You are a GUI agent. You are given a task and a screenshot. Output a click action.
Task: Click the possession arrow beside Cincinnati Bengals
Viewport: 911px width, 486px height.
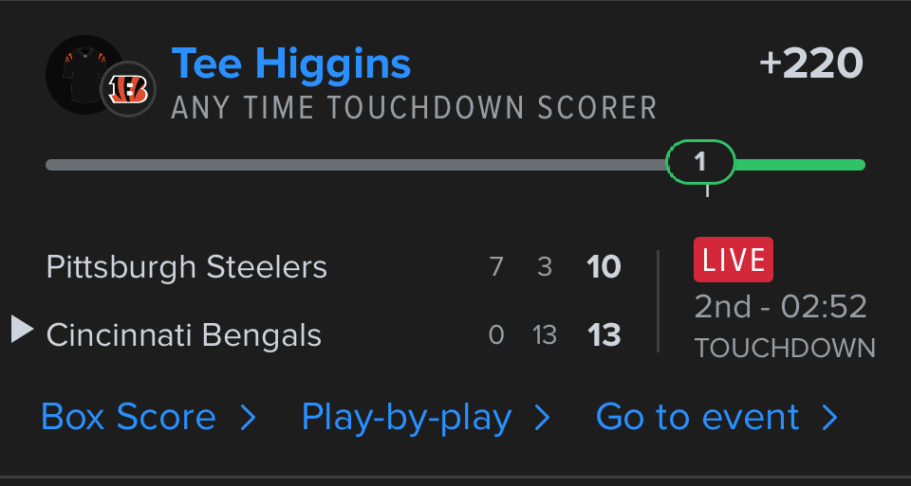(x=22, y=330)
